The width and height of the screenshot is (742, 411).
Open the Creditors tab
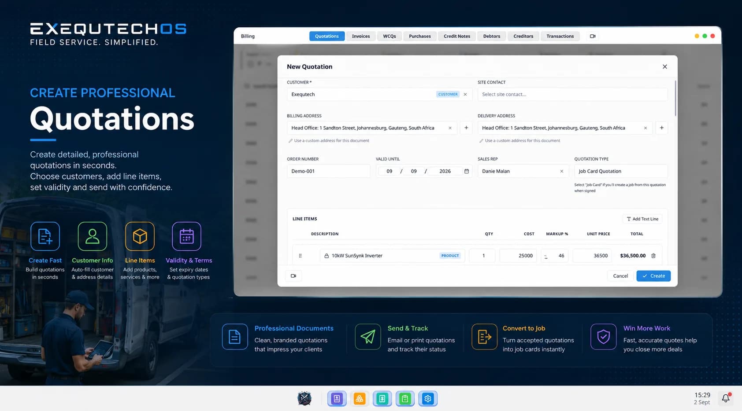tap(523, 36)
